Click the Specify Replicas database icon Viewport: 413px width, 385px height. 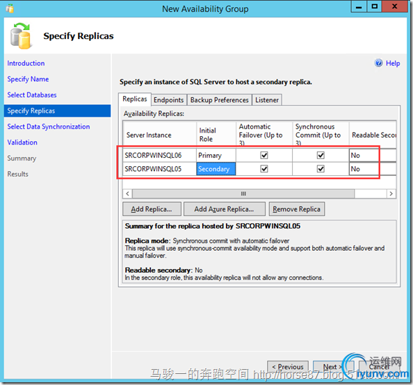click(x=21, y=36)
